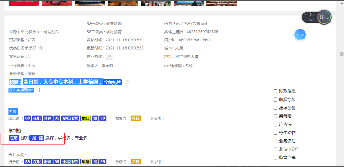Image resolution: width=344 pixels, height=167 pixels.
Task: Click the 名校 sensitive-word tag in 内容 section
Action: [136, 118]
